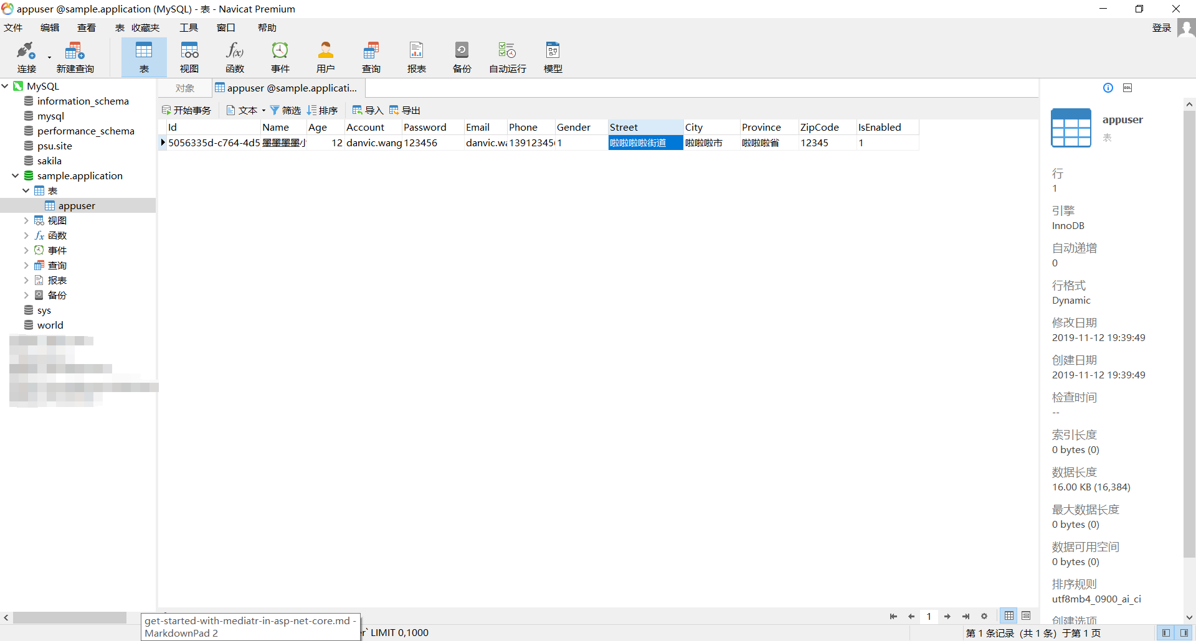Viewport: 1196px width, 641px height.
Task: Open the 事件 (Event) toolbar icon
Action: click(x=280, y=57)
